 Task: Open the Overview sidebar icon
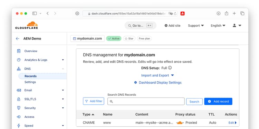19,51
